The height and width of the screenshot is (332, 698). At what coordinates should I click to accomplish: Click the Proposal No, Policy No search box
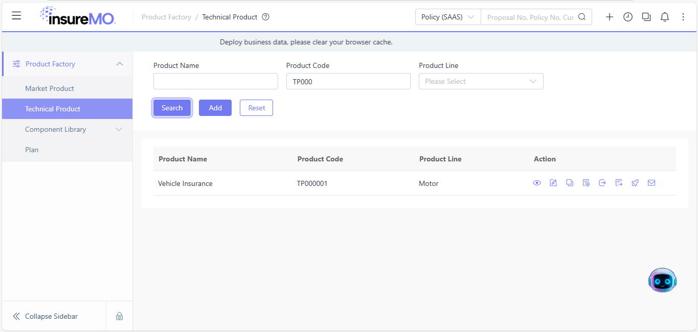(x=529, y=17)
